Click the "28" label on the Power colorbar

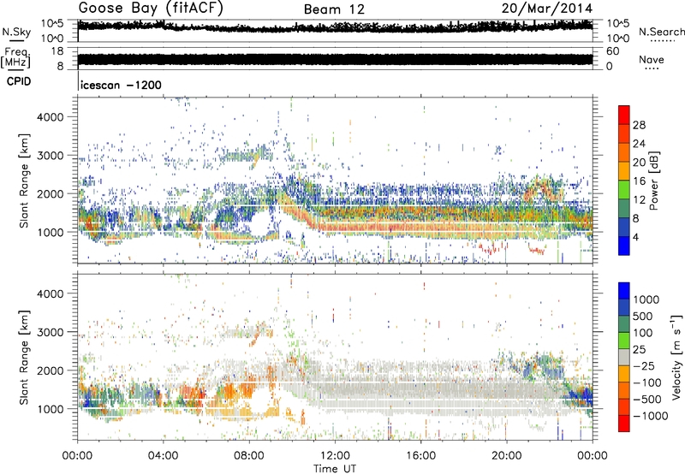639,125
